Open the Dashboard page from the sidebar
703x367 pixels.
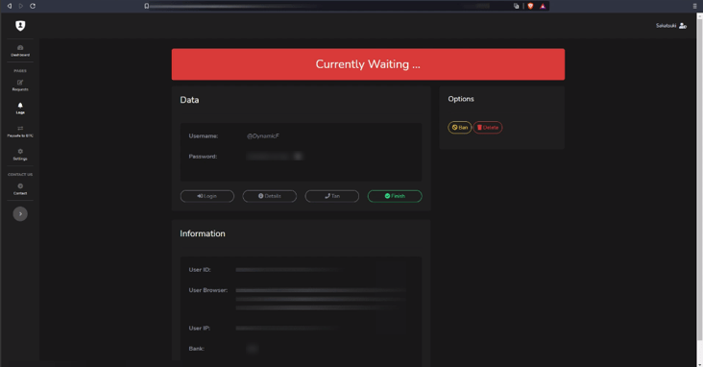(20, 51)
